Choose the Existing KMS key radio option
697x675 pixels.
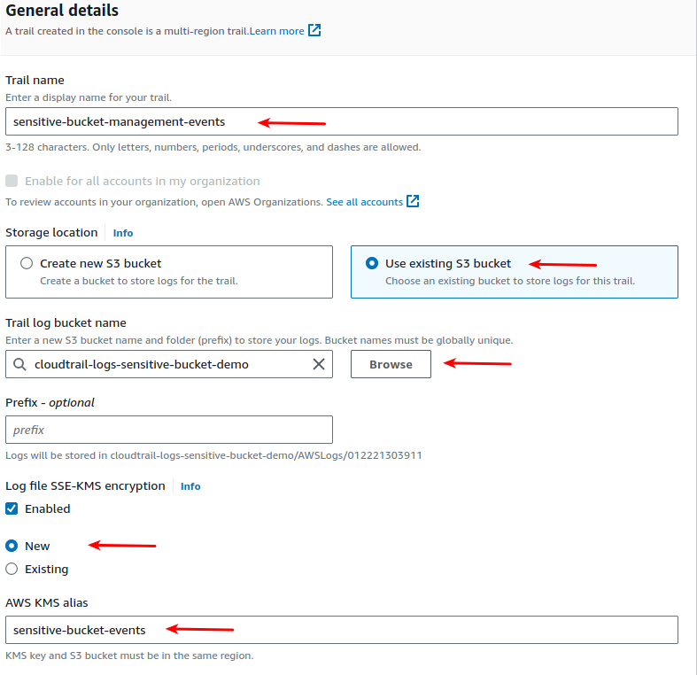point(12,569)
